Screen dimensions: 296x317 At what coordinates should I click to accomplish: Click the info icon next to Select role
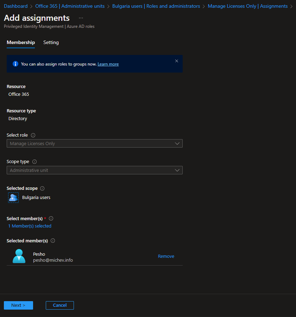(33, 135)
